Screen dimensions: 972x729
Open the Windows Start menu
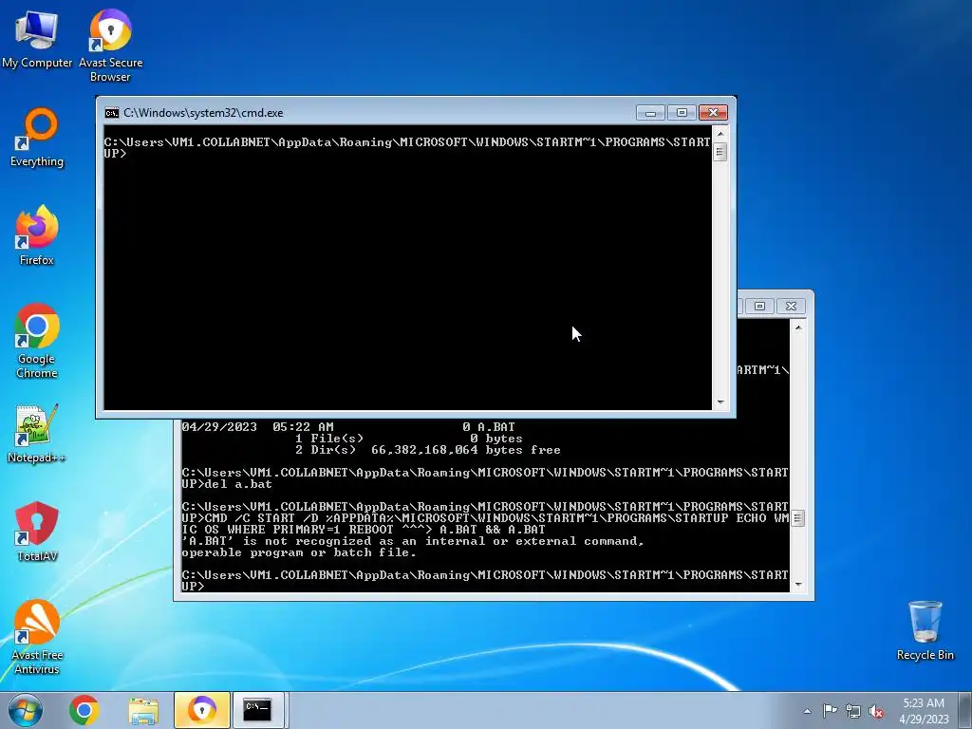26,710
